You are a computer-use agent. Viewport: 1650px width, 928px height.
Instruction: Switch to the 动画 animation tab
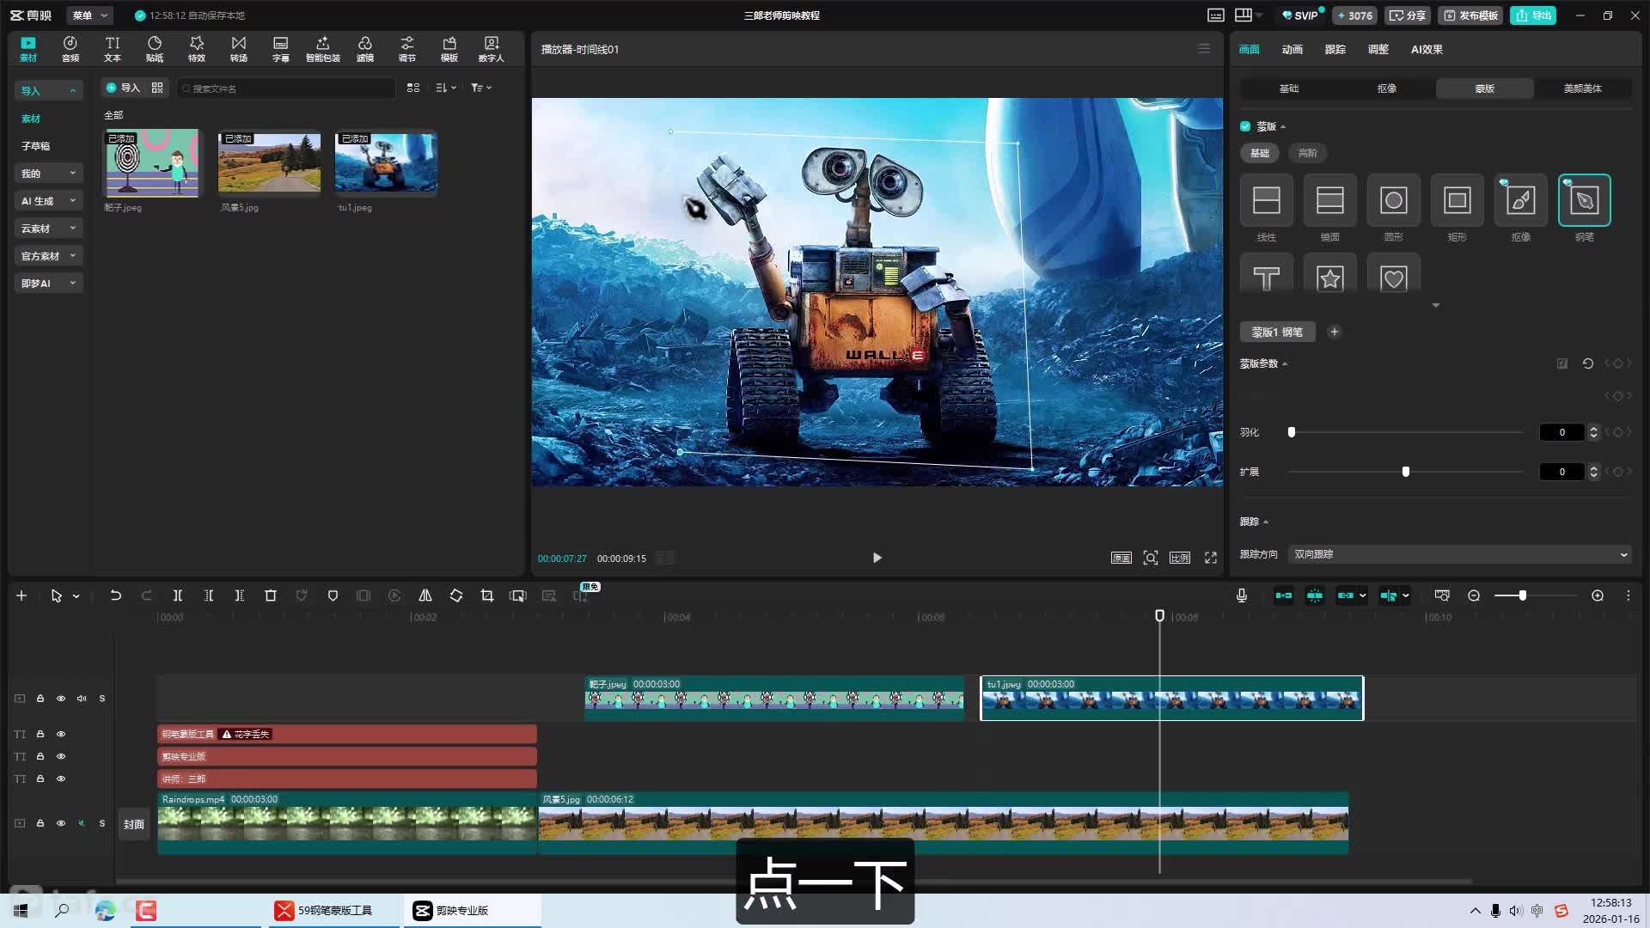point(1292,49)
